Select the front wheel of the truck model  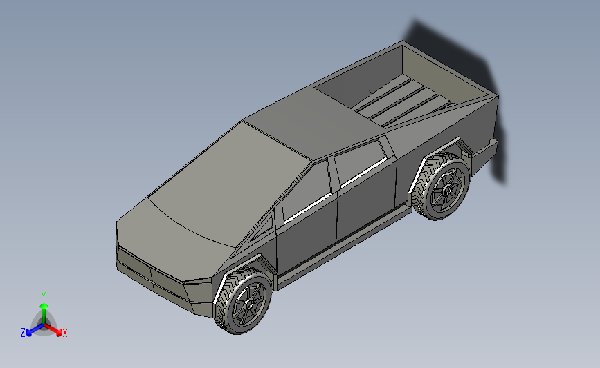[244, 300]
